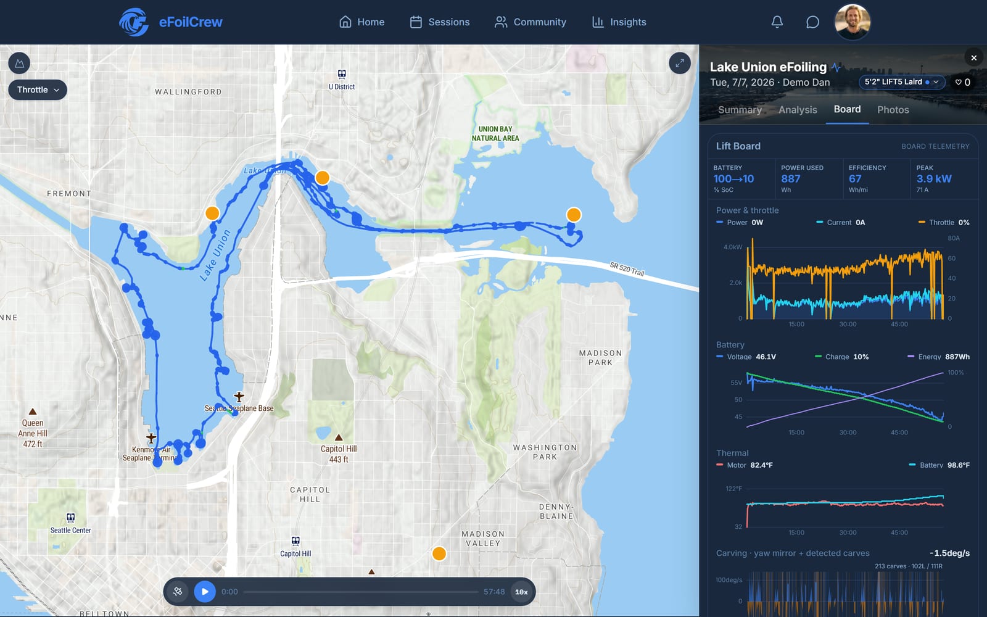Switch to the Summary tab
The width and height of the screenshot is (987, 617).
coord(740,110)
